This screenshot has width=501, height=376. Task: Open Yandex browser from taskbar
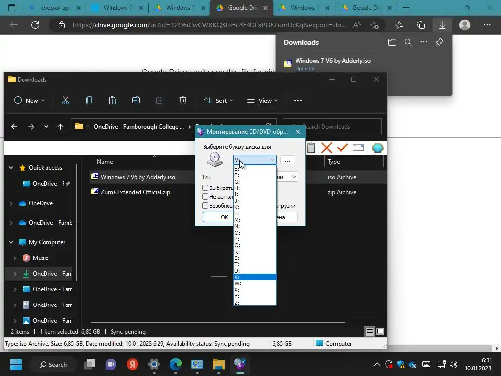coord(132,364)
